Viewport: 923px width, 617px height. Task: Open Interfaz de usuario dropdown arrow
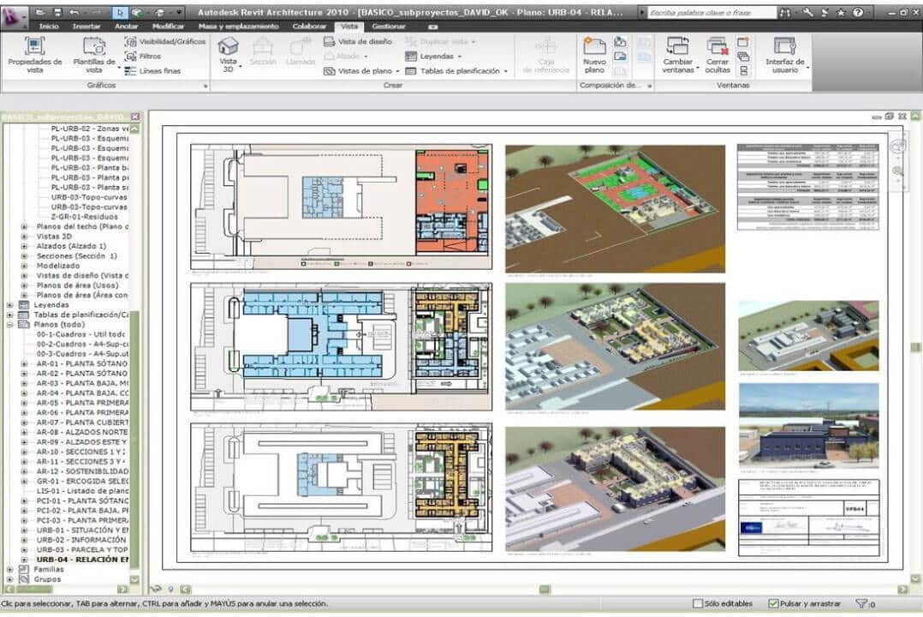coord(807,69)
